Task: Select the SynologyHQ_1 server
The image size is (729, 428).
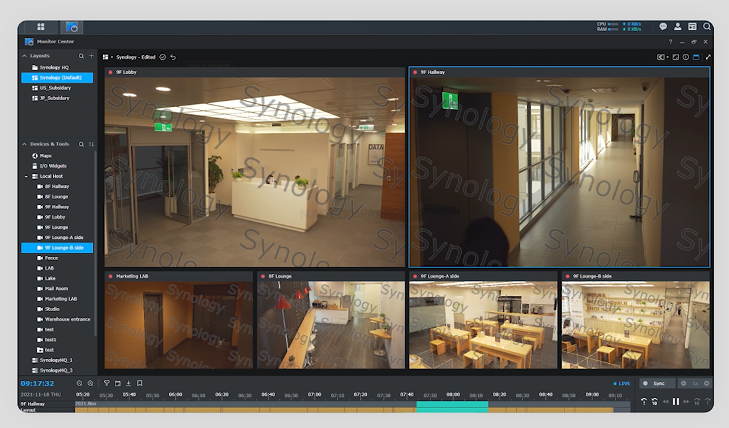Action: coord(57,360)
